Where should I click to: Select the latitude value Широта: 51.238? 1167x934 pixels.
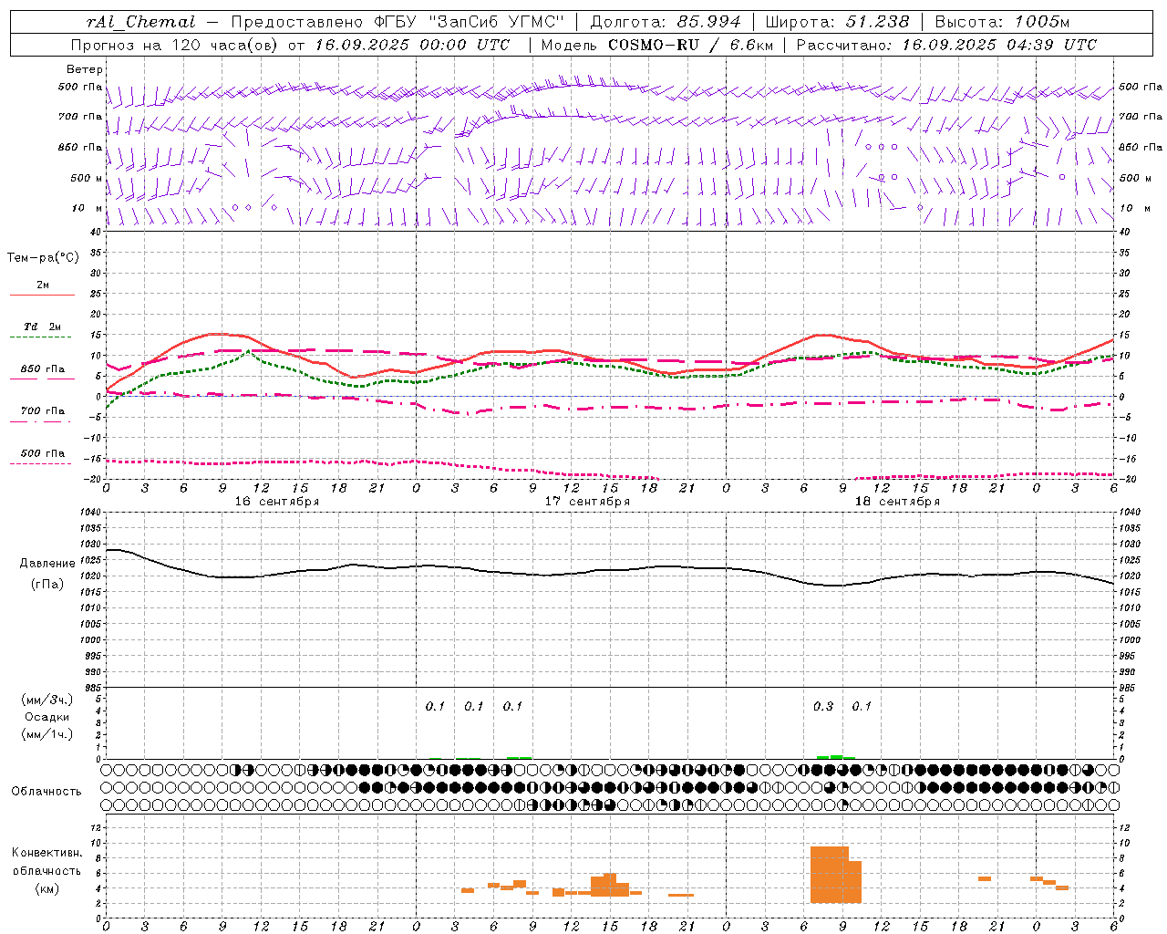tap(837, 22)
